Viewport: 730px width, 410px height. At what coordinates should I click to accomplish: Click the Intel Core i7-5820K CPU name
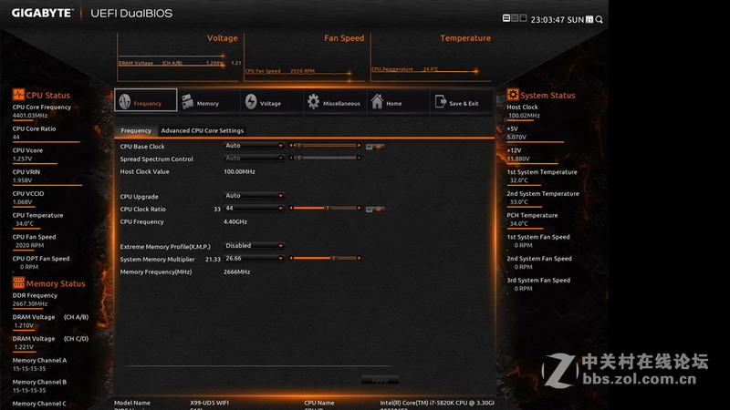tap(437, 403)
